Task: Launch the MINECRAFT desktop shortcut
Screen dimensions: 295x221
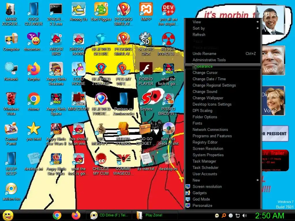Action: [x=78, y=102]
